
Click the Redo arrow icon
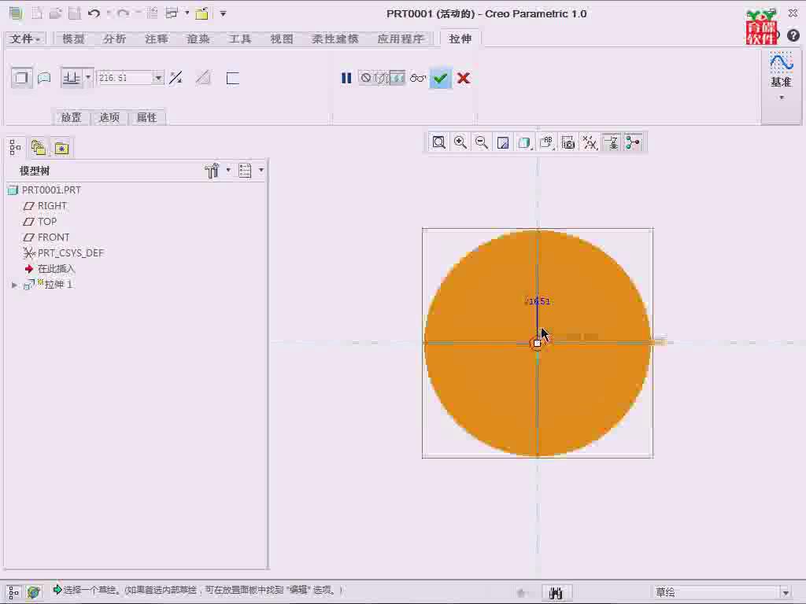[123, 14]
